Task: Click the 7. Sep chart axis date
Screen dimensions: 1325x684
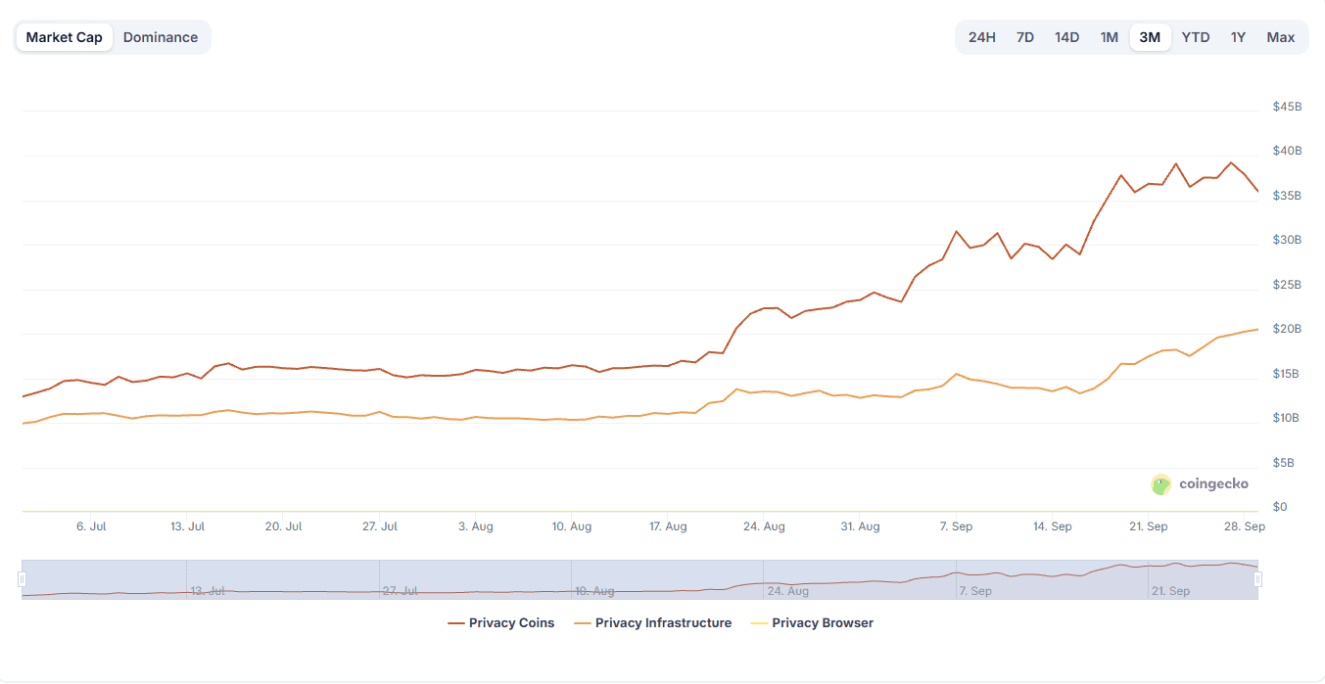Action: coord(956,526)
